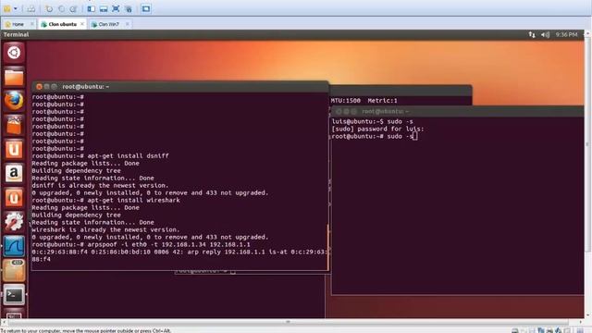
Task: Open Software Updater icon with 433 badge
Action: pyautogui.click(x=14, y=270)
